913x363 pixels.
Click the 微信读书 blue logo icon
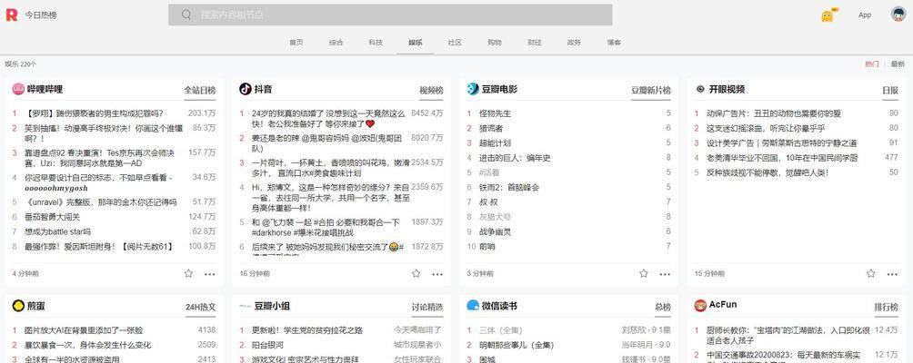click(x=473, y=306)
